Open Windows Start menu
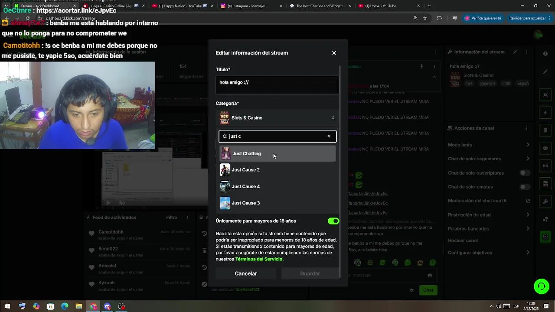 coord(7,306)
